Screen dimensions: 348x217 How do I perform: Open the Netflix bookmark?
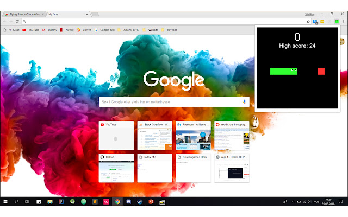pyautogui.click(x=67, y=30)
